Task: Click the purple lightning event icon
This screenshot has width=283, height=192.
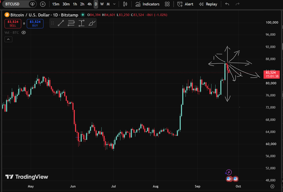Action: coord(228,172)
